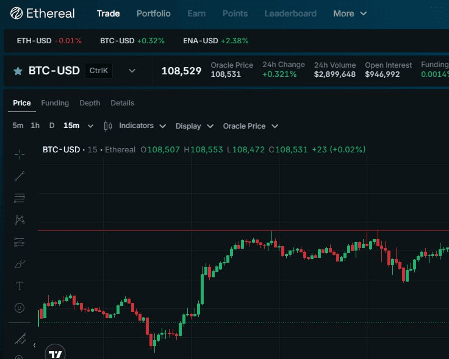Open the Portfolio page
449x359 pixels.
tap(153, 13)
